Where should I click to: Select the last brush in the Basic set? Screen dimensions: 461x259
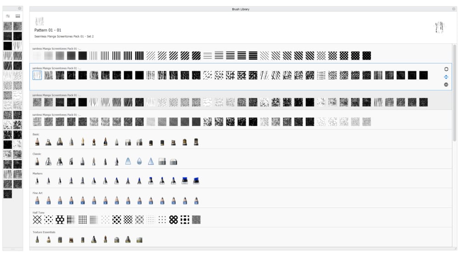[x=196, y=142]
